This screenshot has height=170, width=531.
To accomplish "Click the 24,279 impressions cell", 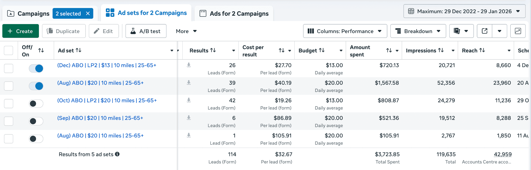I will pos(446,101).
